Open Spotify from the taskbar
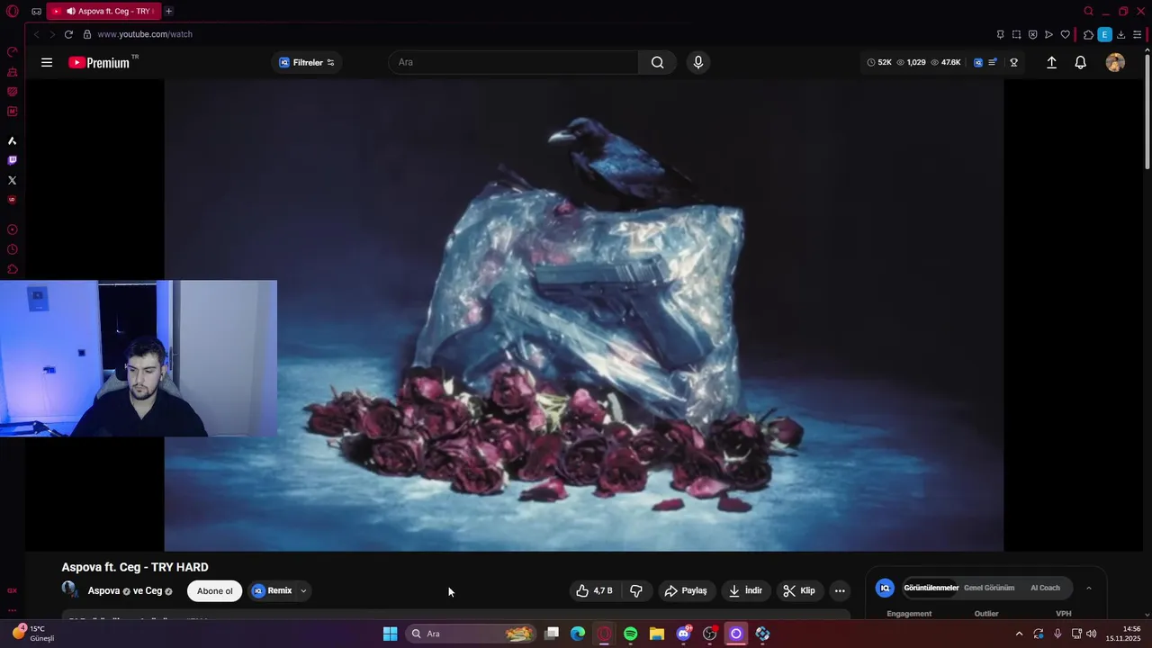 click(x=630, y=634)
